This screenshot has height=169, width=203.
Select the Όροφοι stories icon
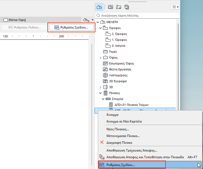(x=105, y=28)
